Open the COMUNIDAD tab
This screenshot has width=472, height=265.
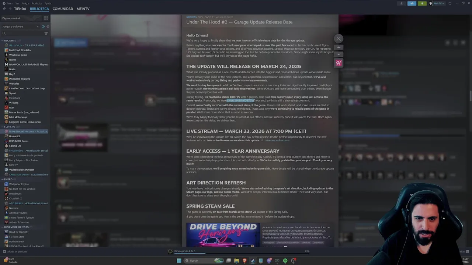(63, 8)
